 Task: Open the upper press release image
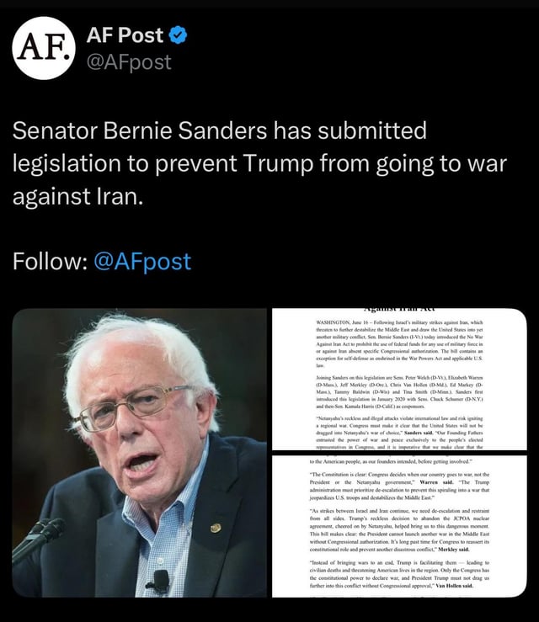coord(399,379)
